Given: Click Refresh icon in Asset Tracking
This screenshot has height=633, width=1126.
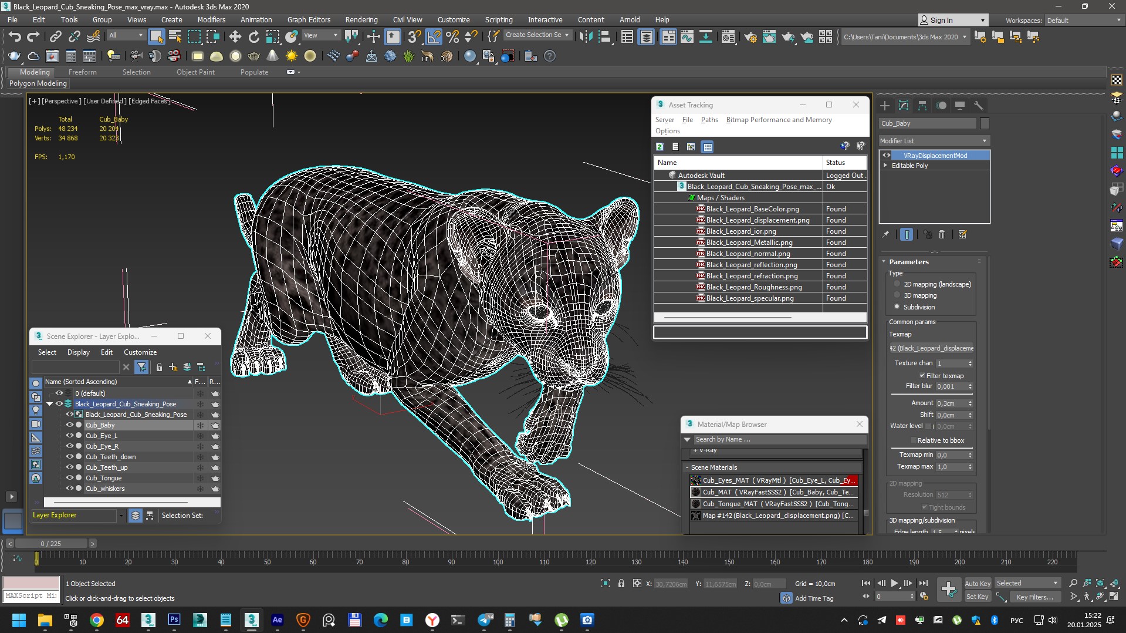Looking at the screenshot, I should tap(660, 147).
